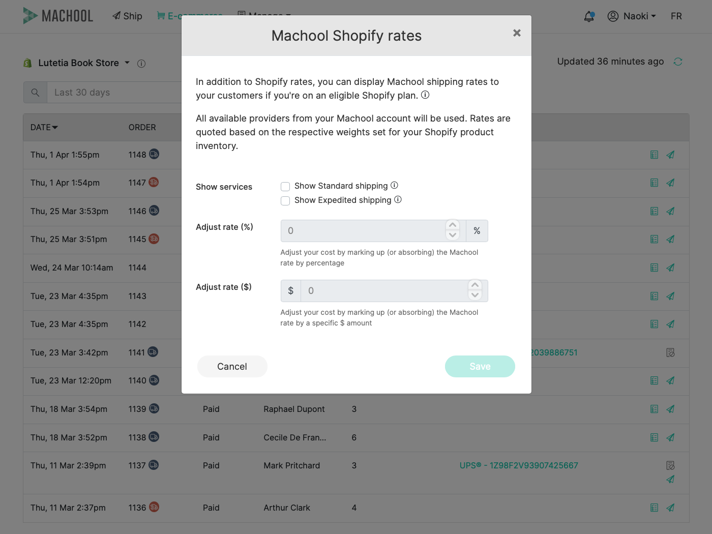712x534 pixels.
Task: Open details icon for order 1144
Action: point(655,268)
